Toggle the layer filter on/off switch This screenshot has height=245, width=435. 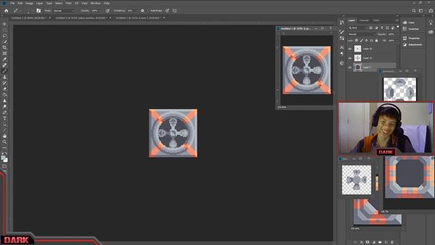point(398,27)
